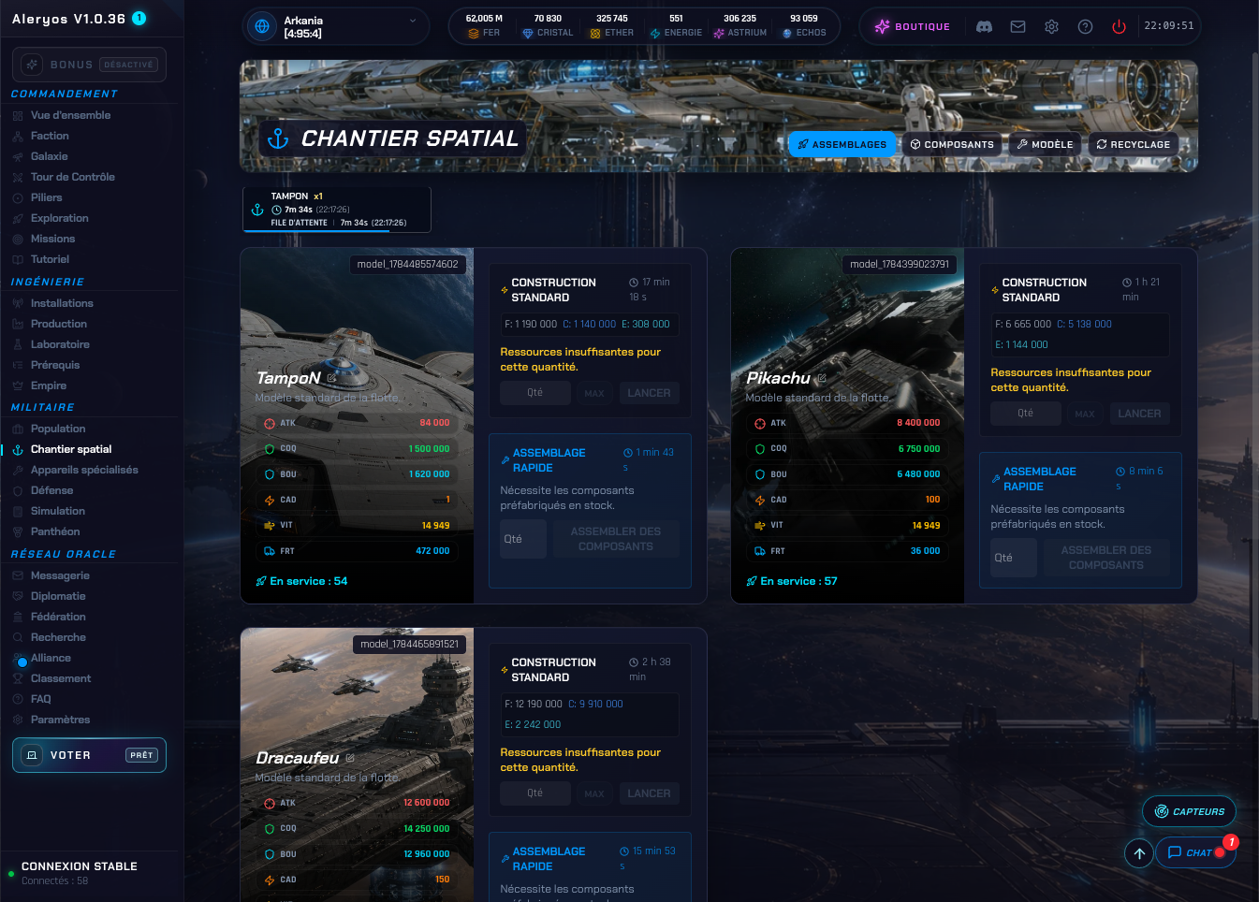Click the Tour de Contrôle sidebar icon
Viewport: 1259px width, 902px height.
coord(18,178)
